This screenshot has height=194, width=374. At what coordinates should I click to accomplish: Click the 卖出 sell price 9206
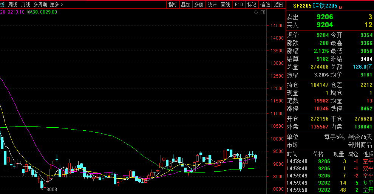pos(325,17)
